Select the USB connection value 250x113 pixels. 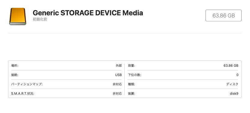point(118,75)
